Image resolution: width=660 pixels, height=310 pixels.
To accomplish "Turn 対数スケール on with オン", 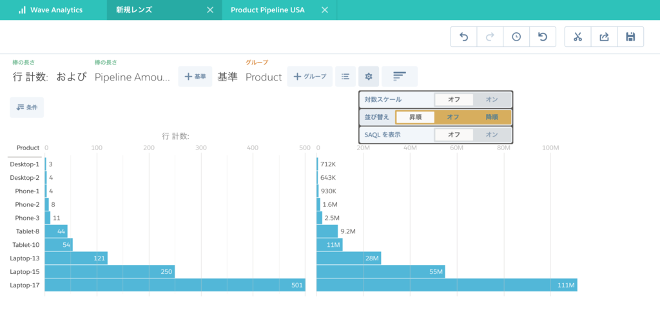I will 492,100.
